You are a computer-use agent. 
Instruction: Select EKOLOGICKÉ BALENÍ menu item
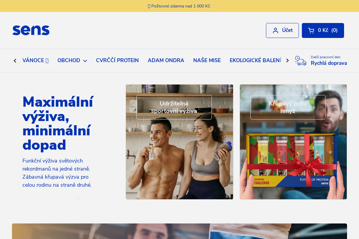coord(255,60)
